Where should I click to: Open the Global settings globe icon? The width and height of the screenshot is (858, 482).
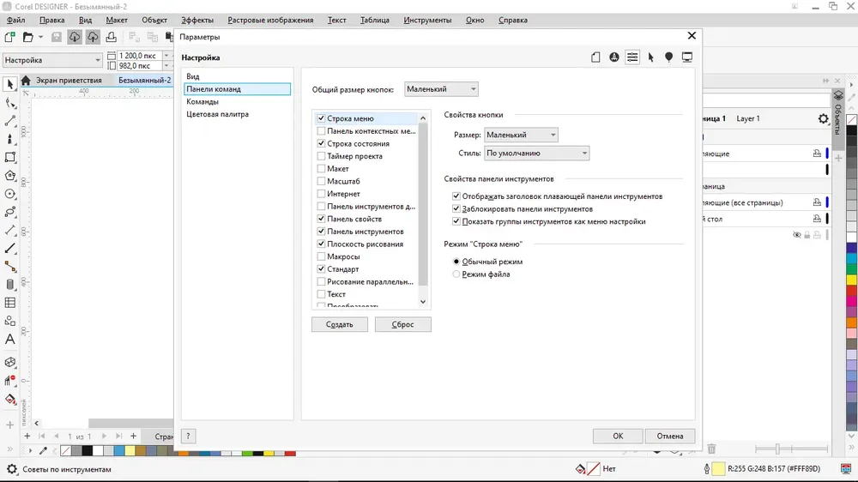(x=614, y=57)
